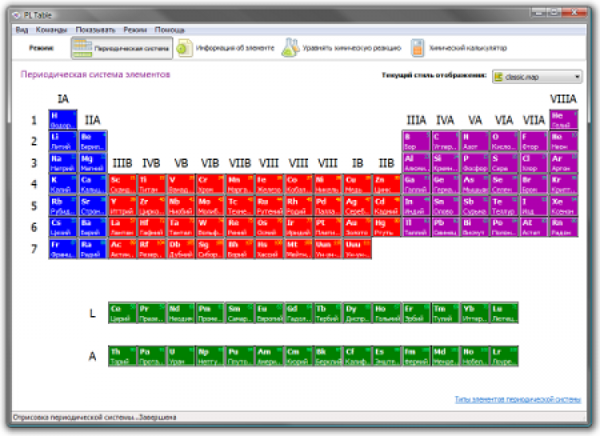Select the krypton Kr element cell
The height and width of the screenshot is (436, 600).
[x=564, y=184]
